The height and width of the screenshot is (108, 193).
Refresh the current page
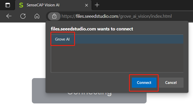tap(23, 16)
